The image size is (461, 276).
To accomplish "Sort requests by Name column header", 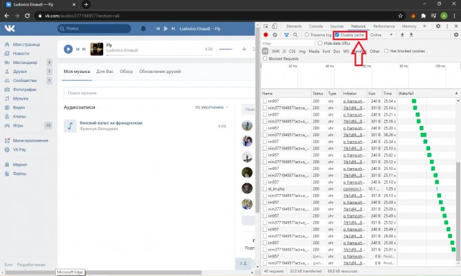I will [286, 94].
